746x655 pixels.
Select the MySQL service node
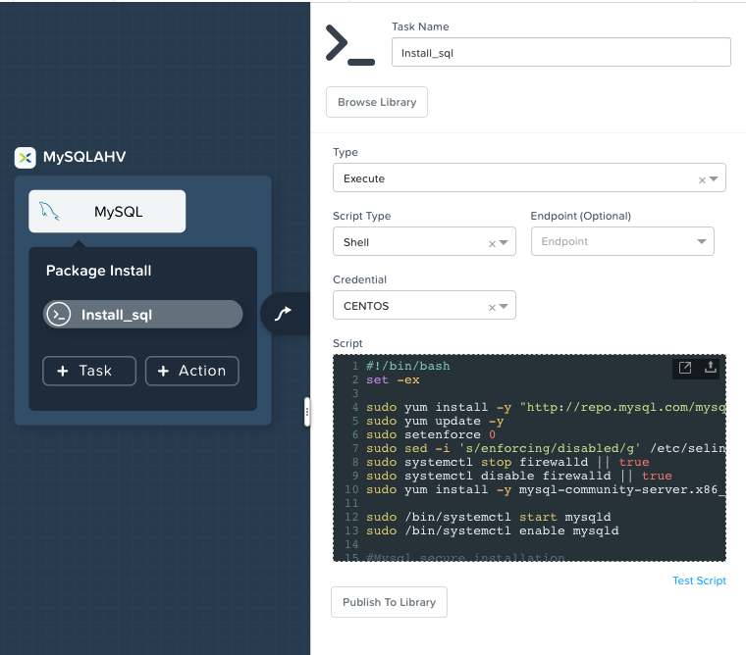107,211
